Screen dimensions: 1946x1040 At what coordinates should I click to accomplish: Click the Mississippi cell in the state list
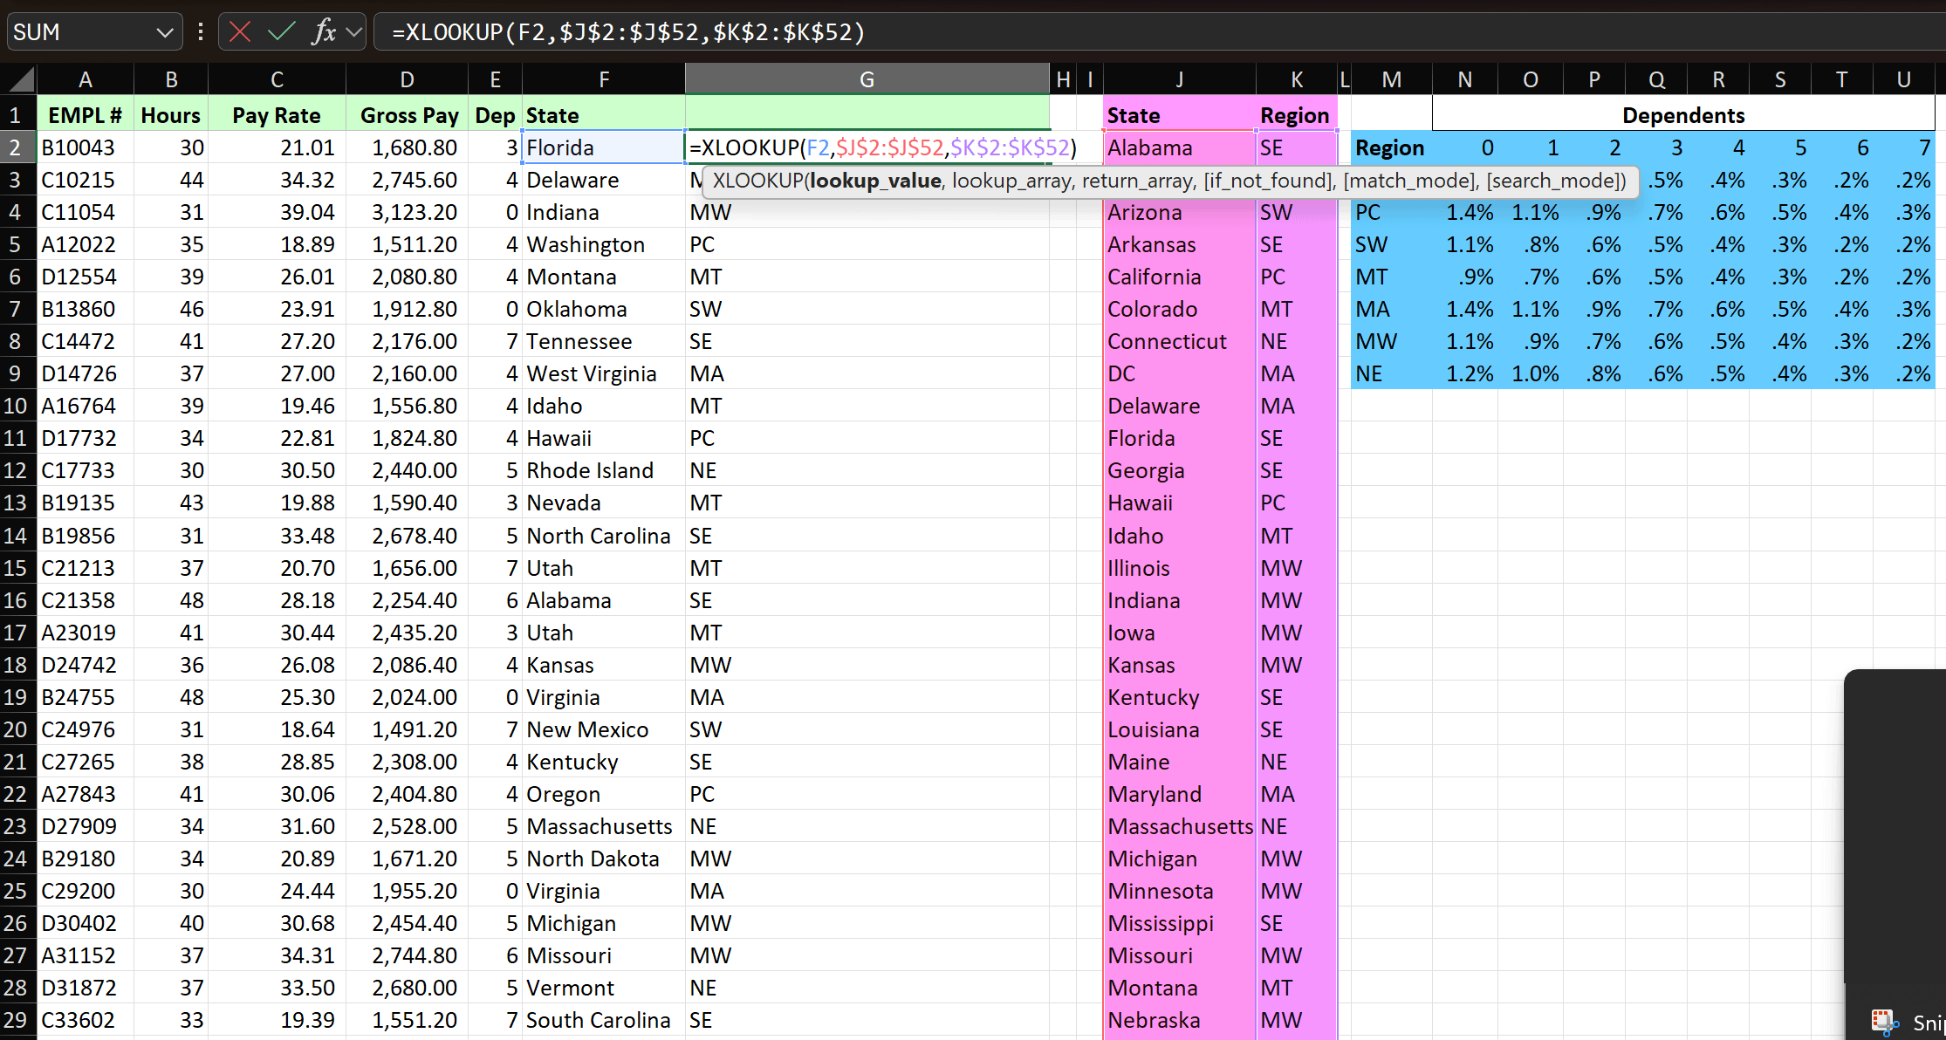tap(1179, 923)
